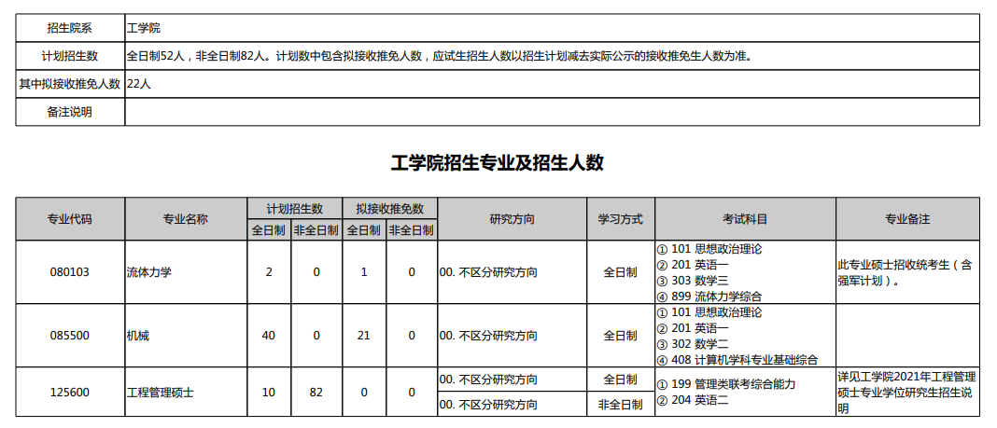
Task: Select the 其中拟接收推免人数 label cell
Action: 70,84
